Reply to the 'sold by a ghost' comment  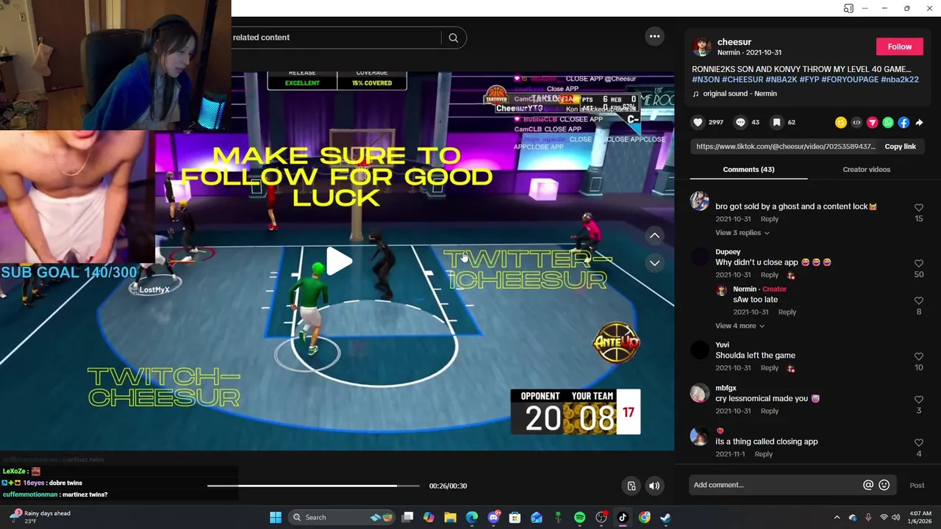point(770,219)
